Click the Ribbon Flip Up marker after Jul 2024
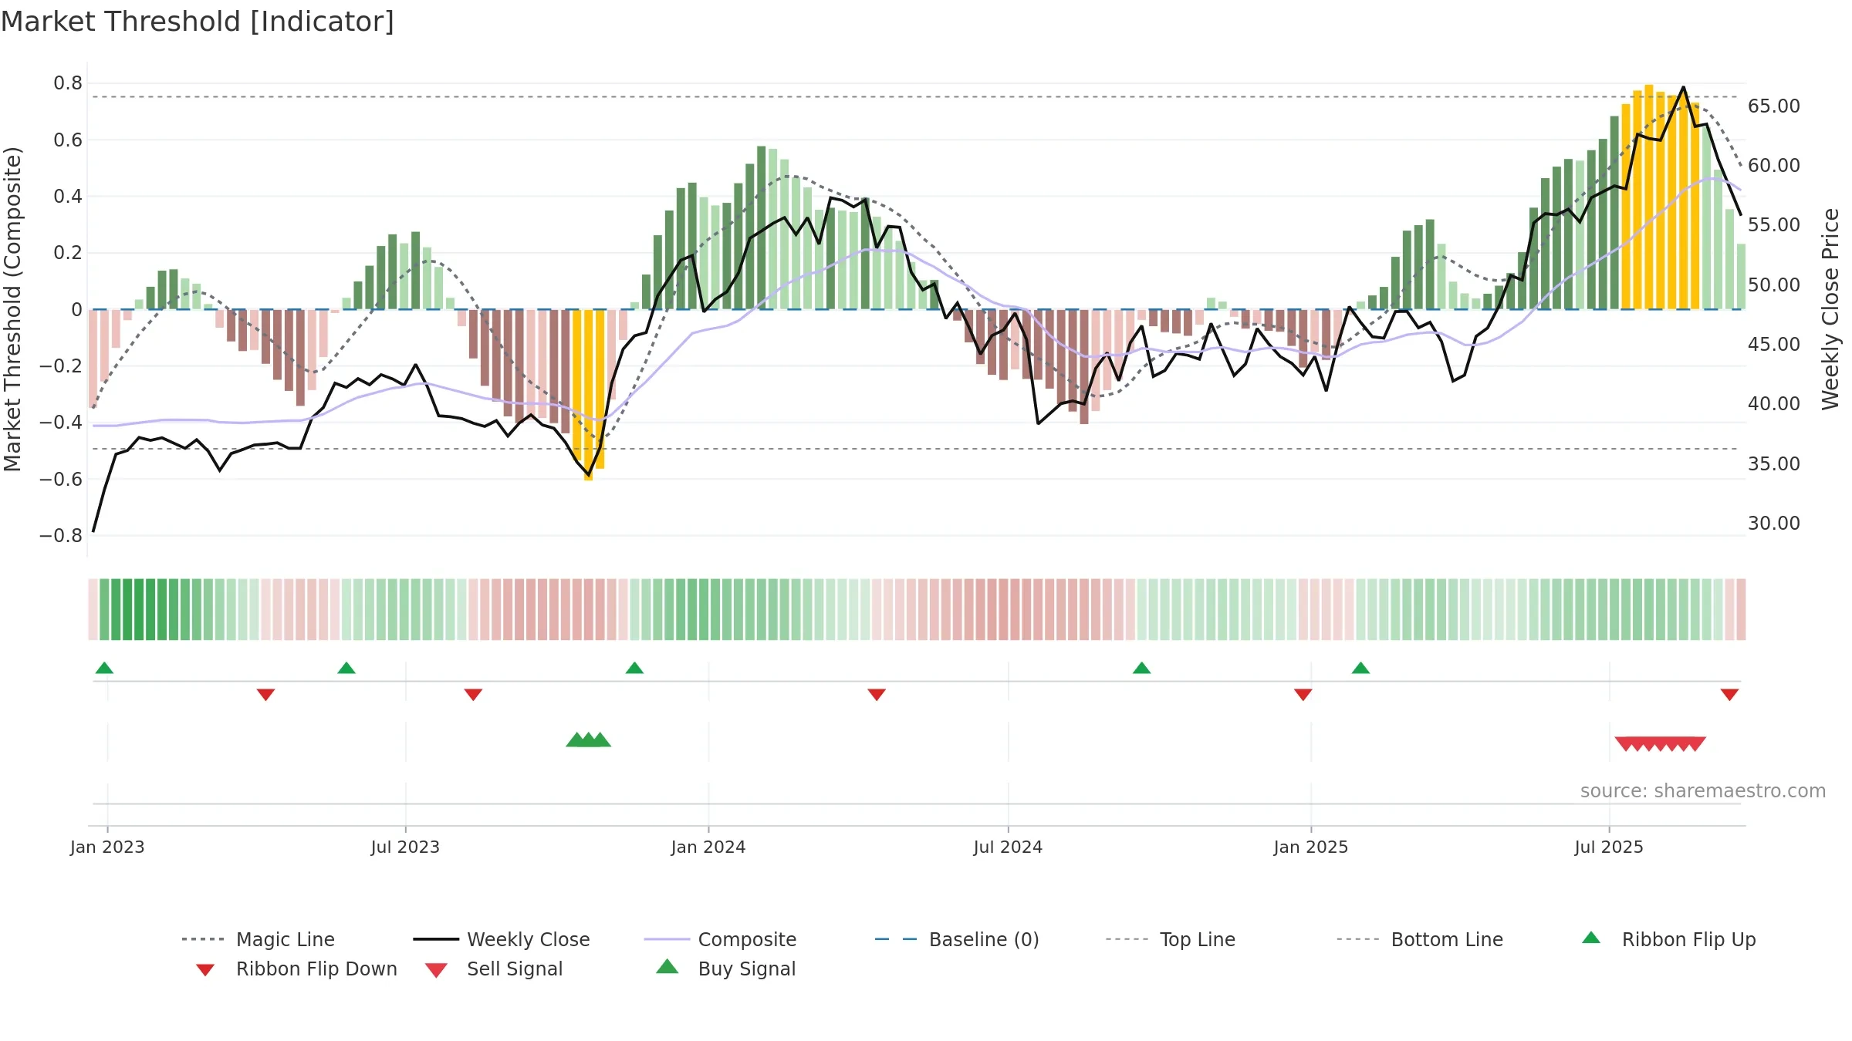The image size is (1852, 1041). click(1141, 668)
